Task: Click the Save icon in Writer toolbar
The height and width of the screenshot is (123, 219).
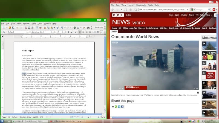Action: (13, 28)
